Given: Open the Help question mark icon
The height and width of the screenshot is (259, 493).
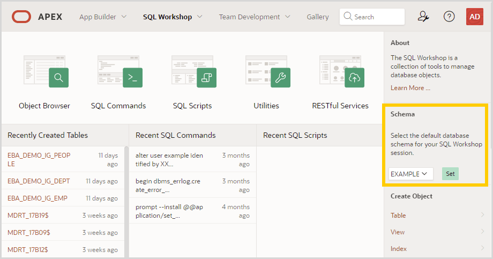Looking at the screenshot, I should click(449, 17).
